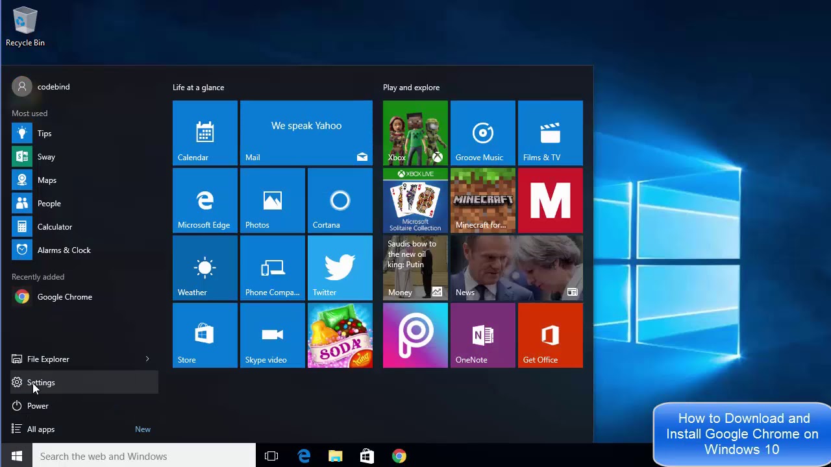Open the Calendar tile
The image size is (831, 467).
[205, 133]
